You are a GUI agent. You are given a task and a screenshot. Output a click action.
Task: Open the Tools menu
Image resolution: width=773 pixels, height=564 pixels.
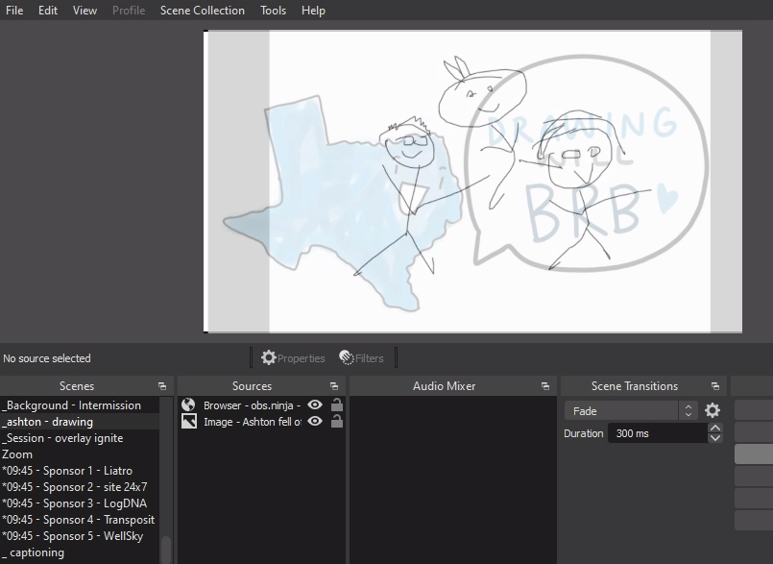pos(273,11)
